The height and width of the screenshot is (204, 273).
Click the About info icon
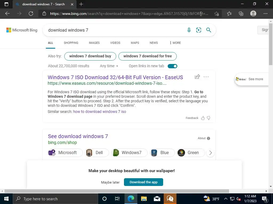[208, 138]
